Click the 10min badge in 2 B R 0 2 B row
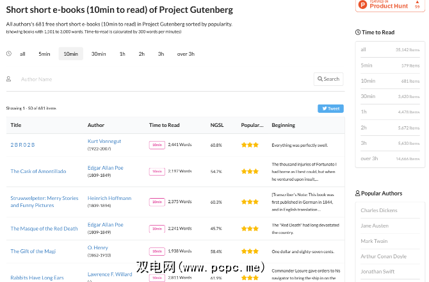This screenshot has width=429, height=282. 157,145
